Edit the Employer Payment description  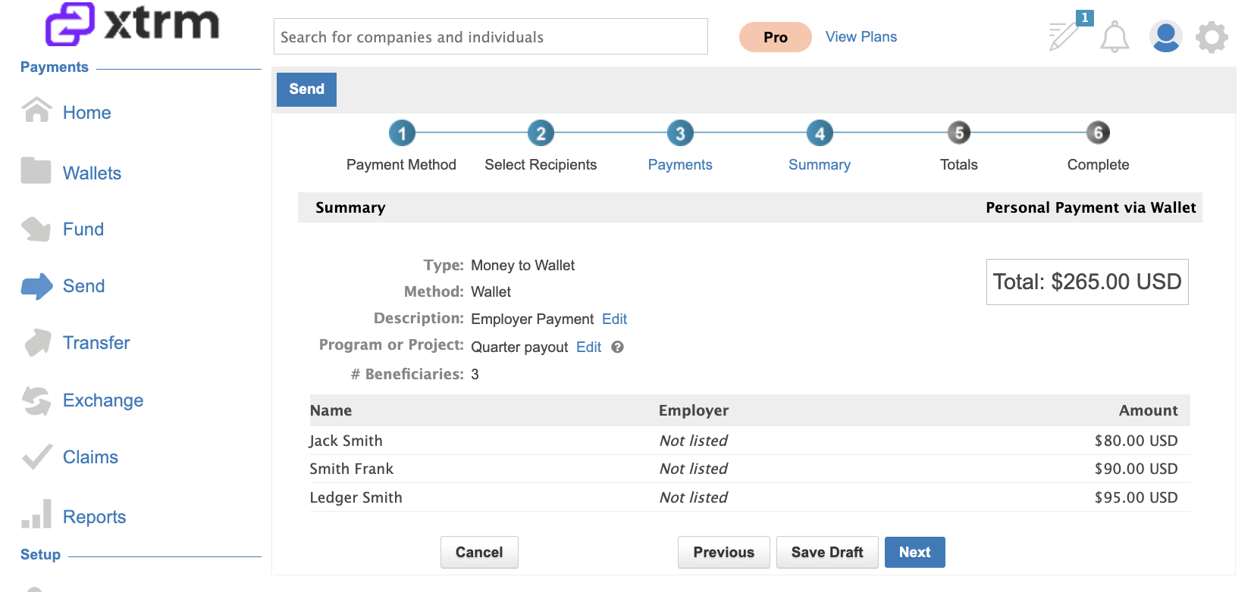coord(614,319)
